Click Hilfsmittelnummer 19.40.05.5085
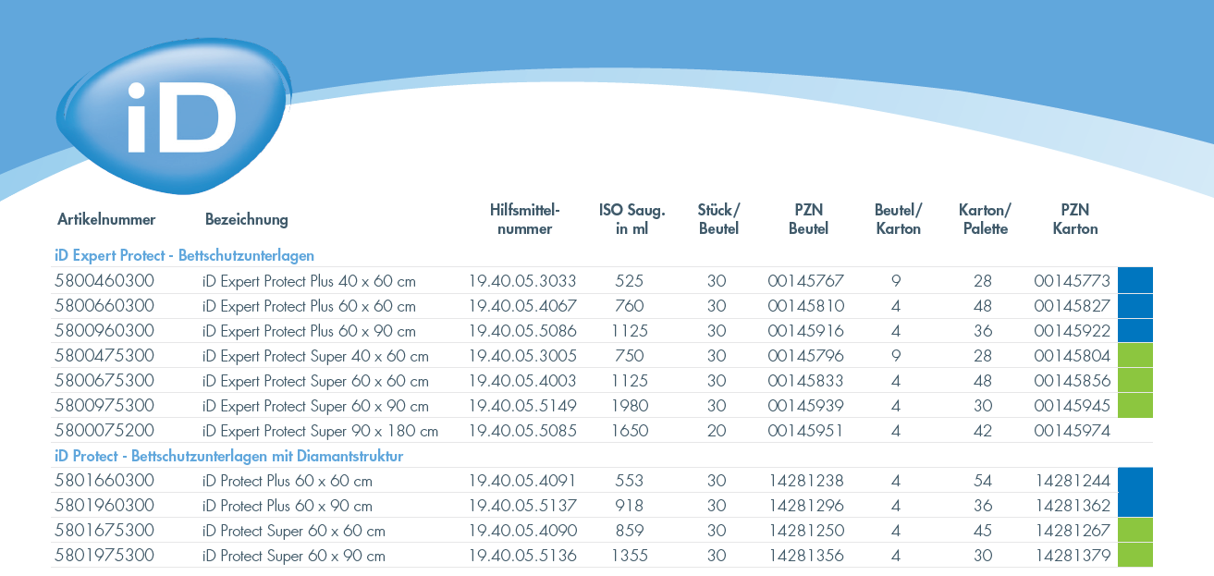Screen dimensions: 1214x576 [522, 430]
